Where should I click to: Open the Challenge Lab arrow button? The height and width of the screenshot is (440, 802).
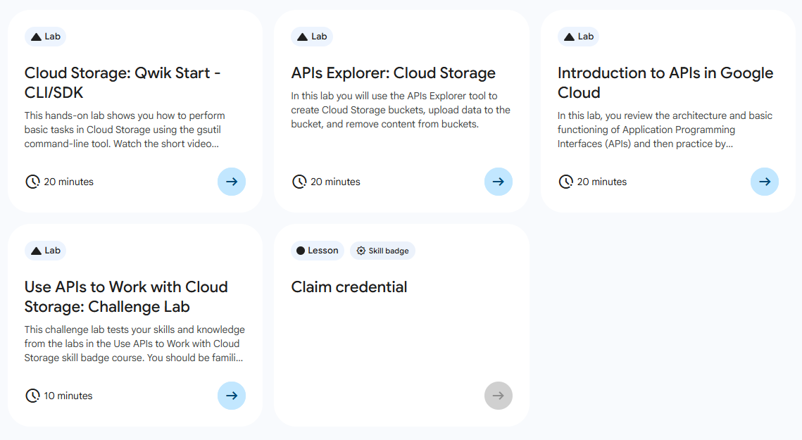232,396
